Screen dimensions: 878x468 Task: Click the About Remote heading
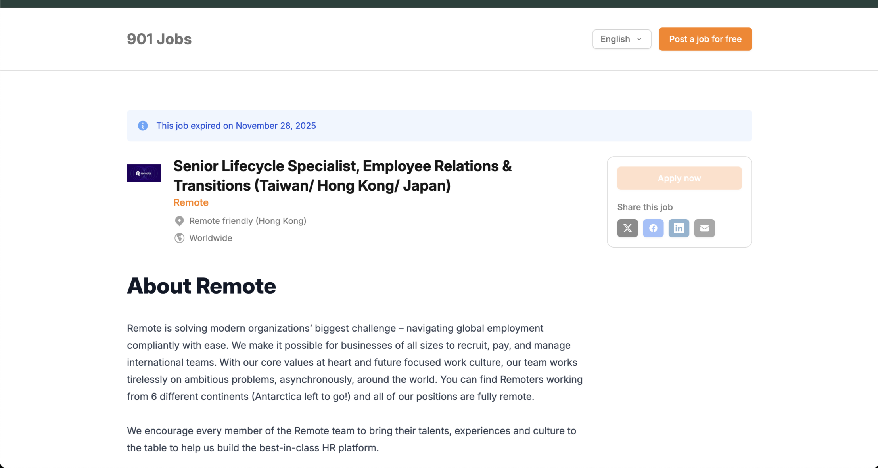coord(201,286)
